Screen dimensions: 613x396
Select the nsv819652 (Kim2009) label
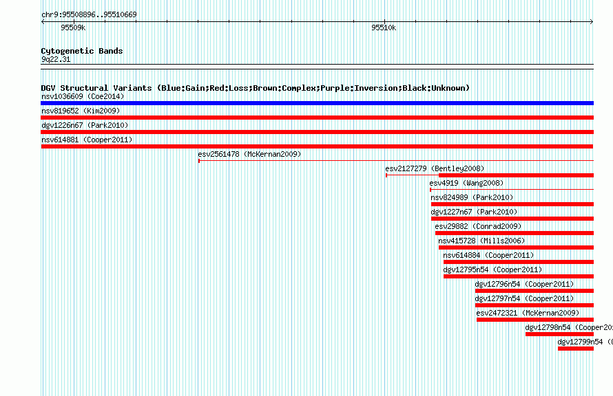click(x=81, y=111)
